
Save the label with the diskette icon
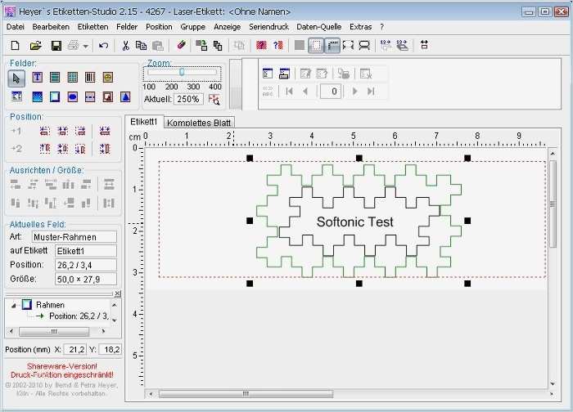tap(55, 46)
